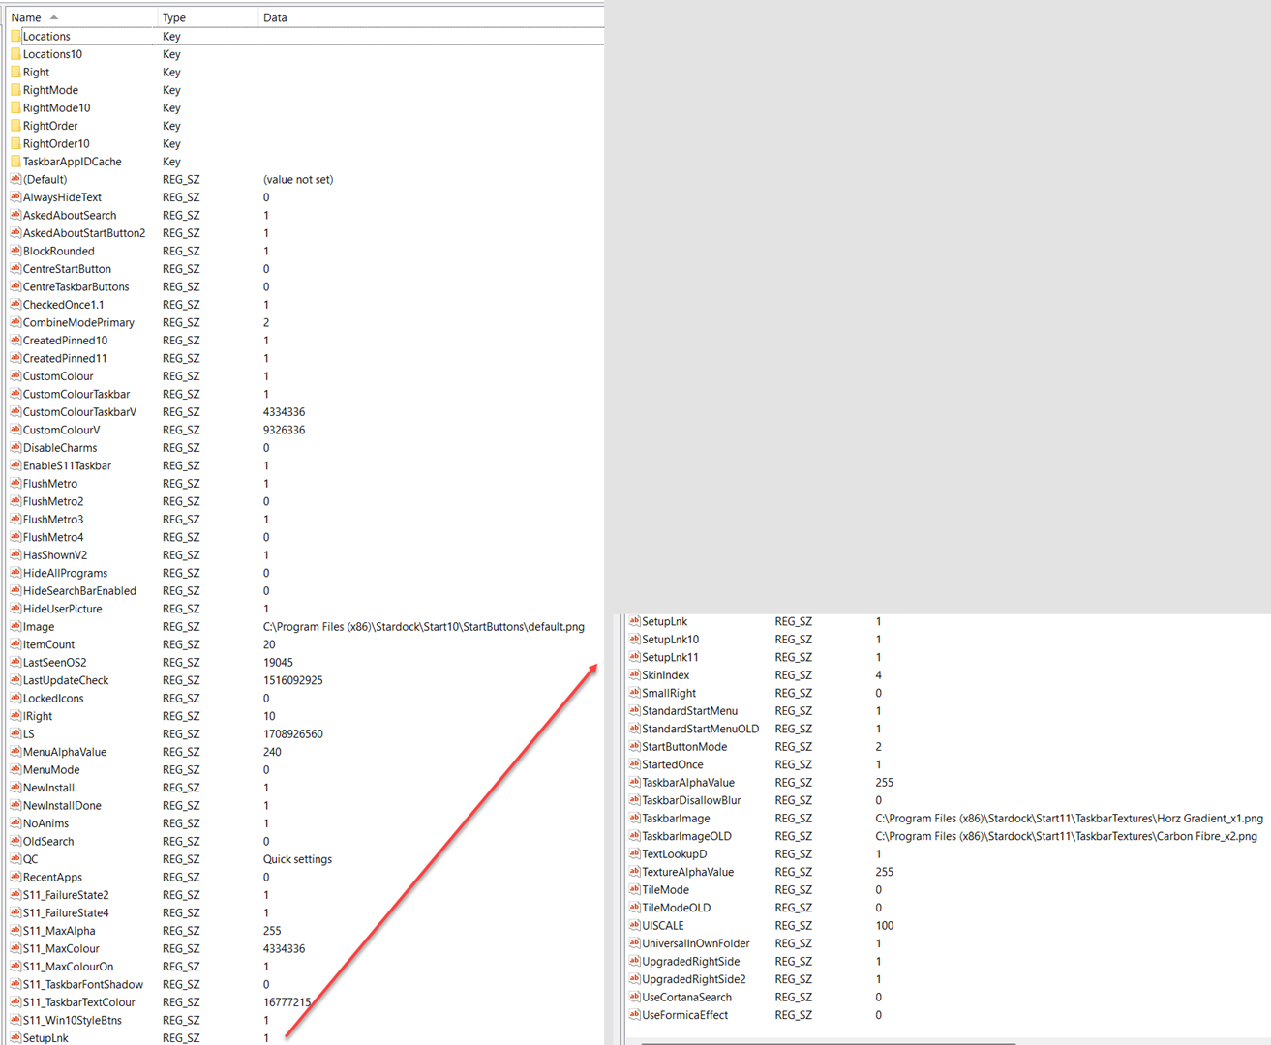Click the (Default) string value icon
Viewport: 1271px width, 1045px height.
15,180
